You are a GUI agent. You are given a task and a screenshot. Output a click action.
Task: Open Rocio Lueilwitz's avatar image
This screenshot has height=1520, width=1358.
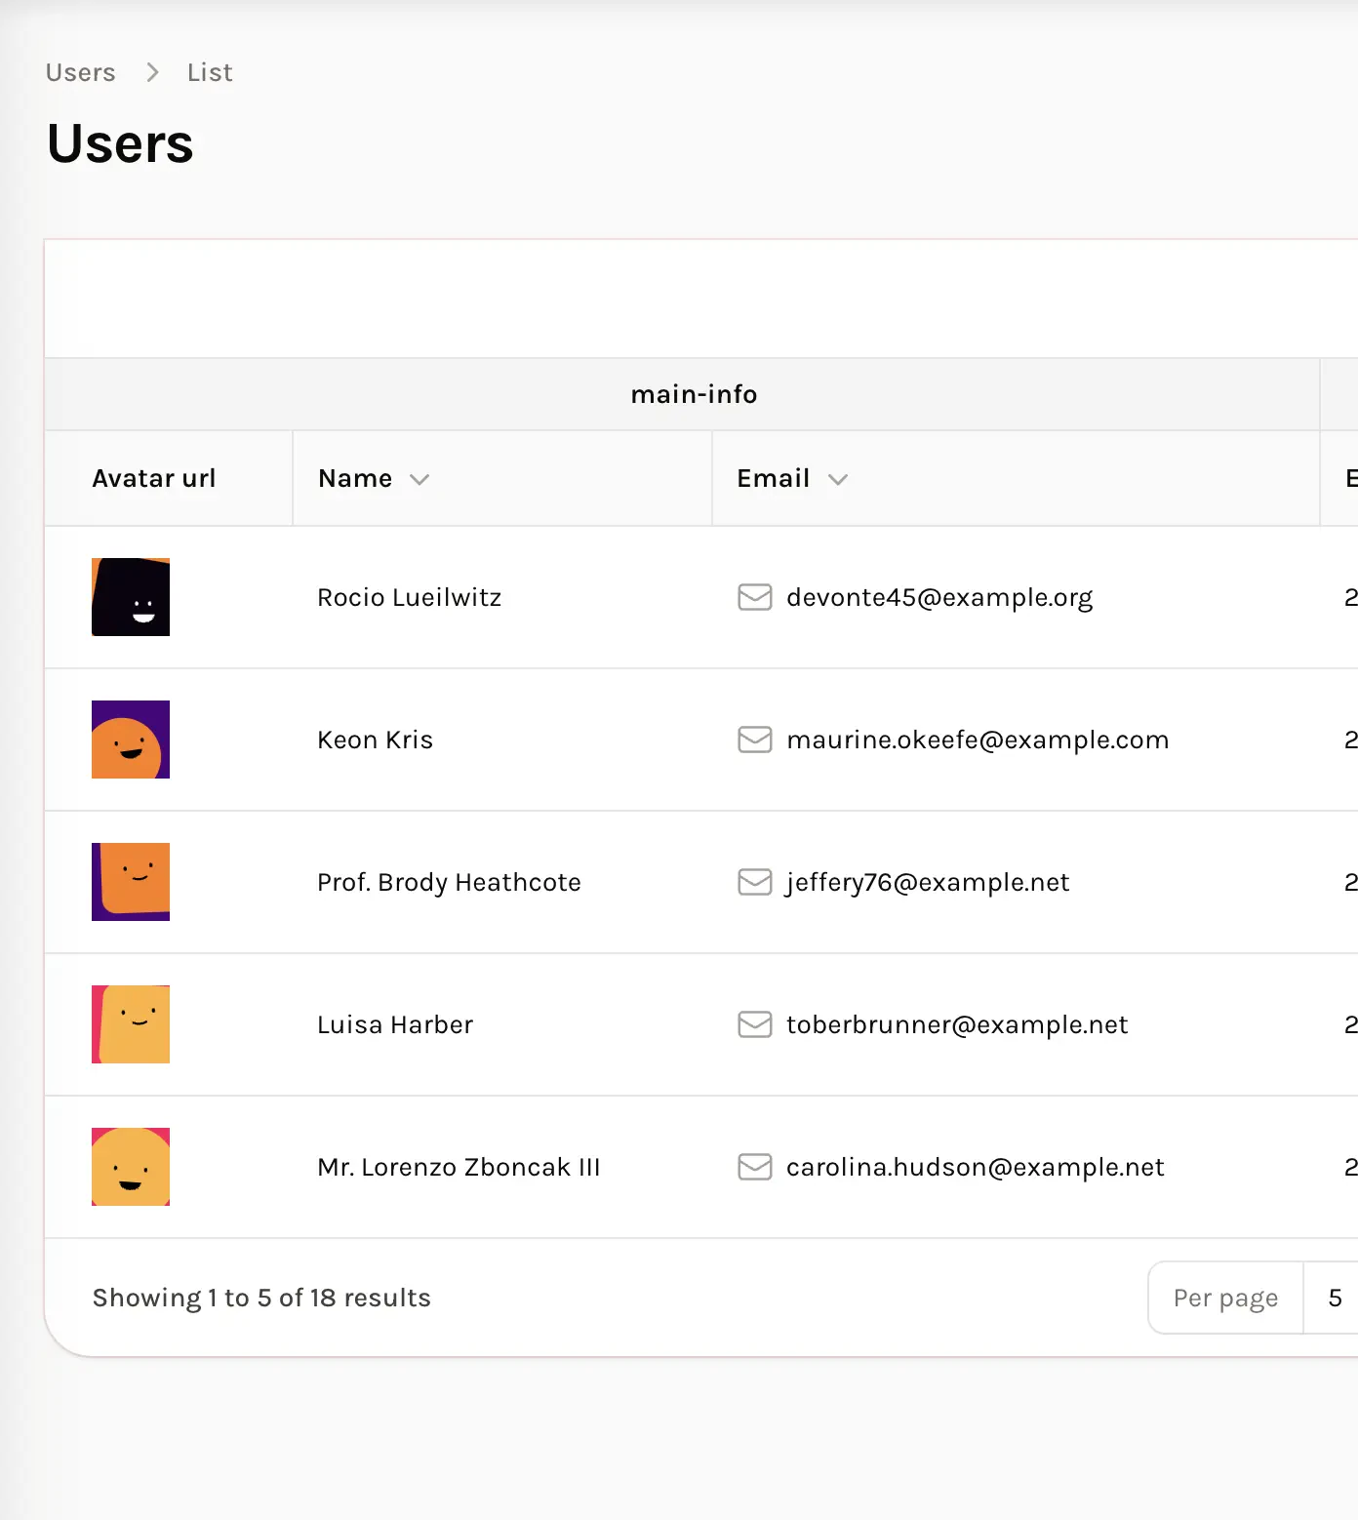coord(131,597)
